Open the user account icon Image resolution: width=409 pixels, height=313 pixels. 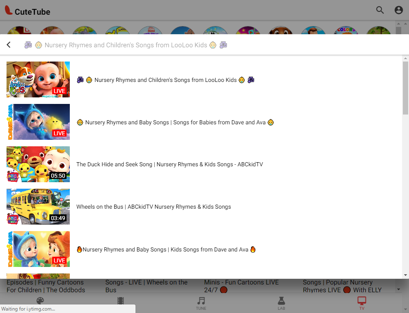(398, 10)
